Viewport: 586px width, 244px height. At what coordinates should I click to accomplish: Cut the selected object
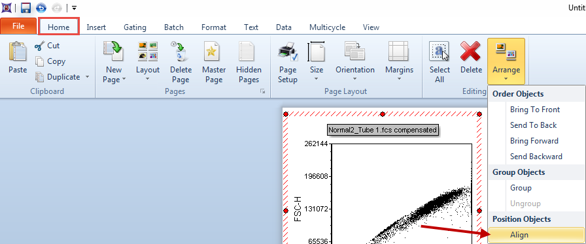click(47, 46)
